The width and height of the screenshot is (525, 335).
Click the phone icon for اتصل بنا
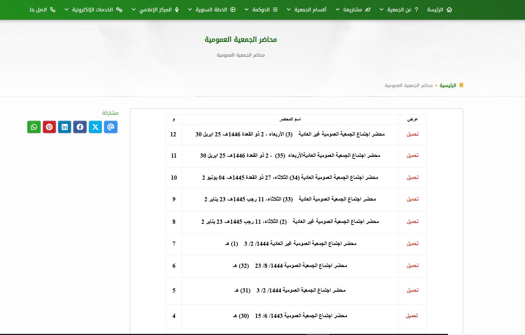pyautogui.click(x=53, y=9)
